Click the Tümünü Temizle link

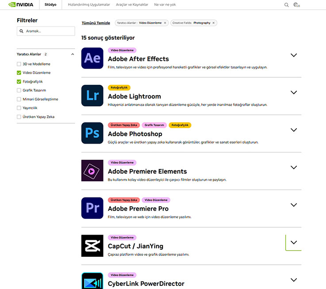click(x=96, y=23)
